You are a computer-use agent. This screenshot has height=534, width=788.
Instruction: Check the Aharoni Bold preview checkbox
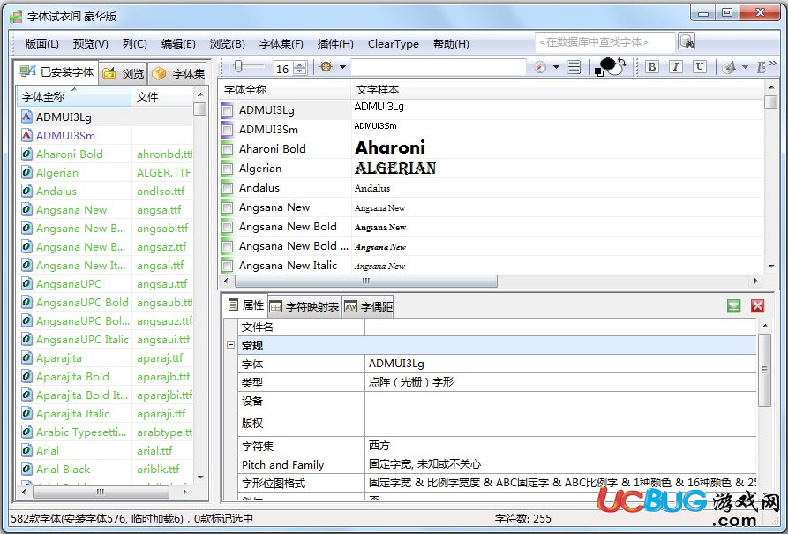coord(228,149)
